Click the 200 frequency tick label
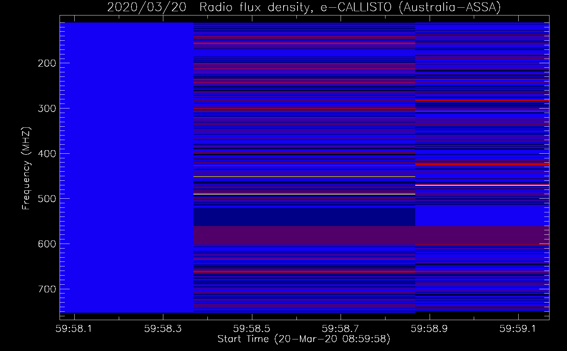The width and height of the screenshot is (567, 351). coord(47,63)
